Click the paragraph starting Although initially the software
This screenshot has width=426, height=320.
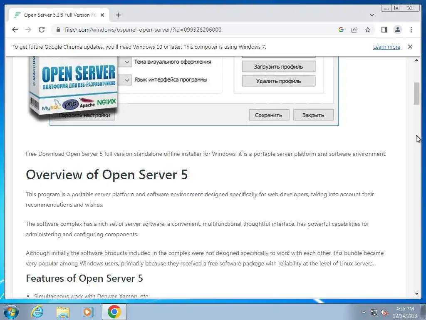pos(205,258)
